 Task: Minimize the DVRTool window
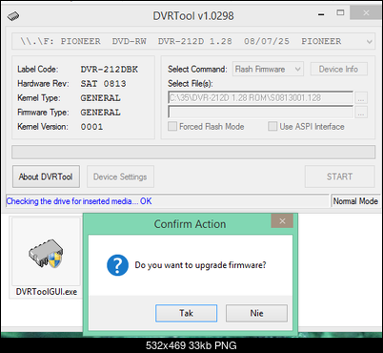point(321,14)
